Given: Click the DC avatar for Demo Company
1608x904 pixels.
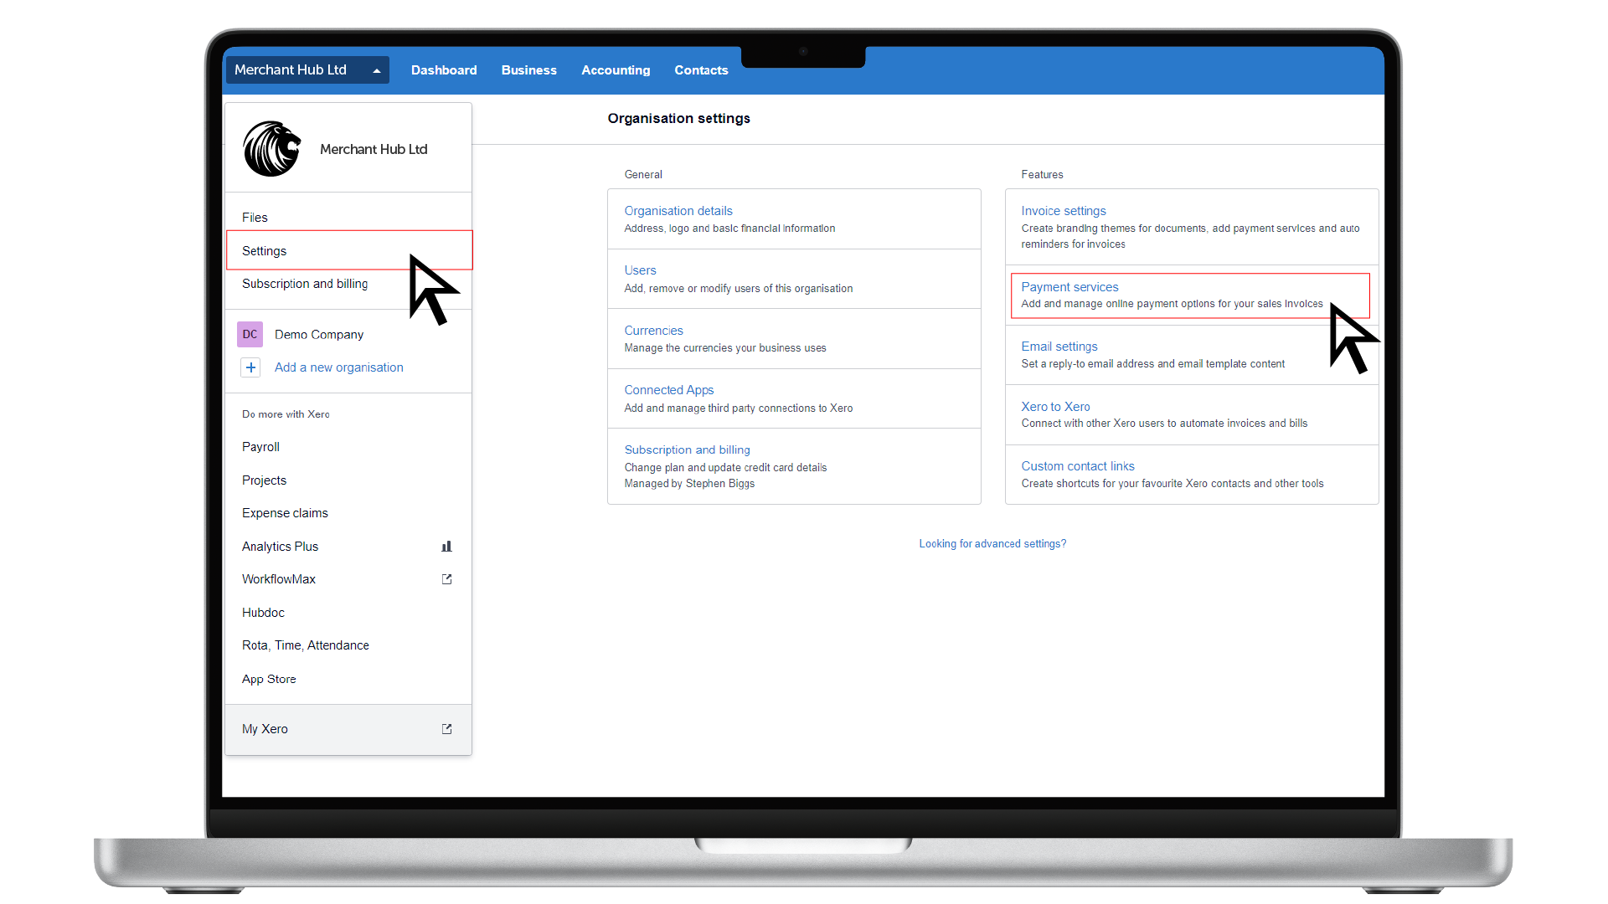Looking at the screenshot, I should point(250,334).
